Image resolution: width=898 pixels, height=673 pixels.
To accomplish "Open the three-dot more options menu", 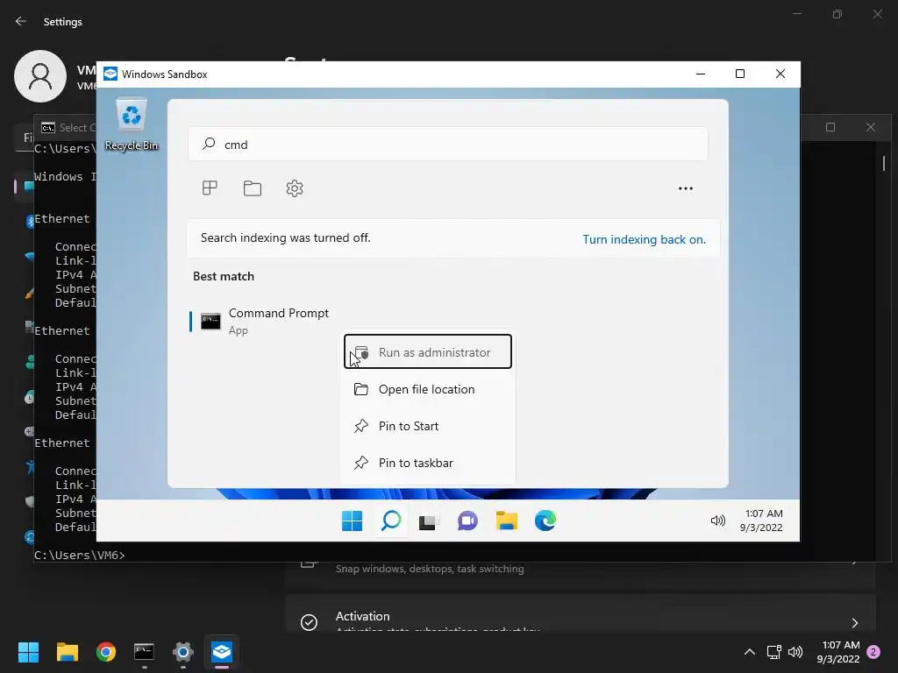I will point(686,188).
